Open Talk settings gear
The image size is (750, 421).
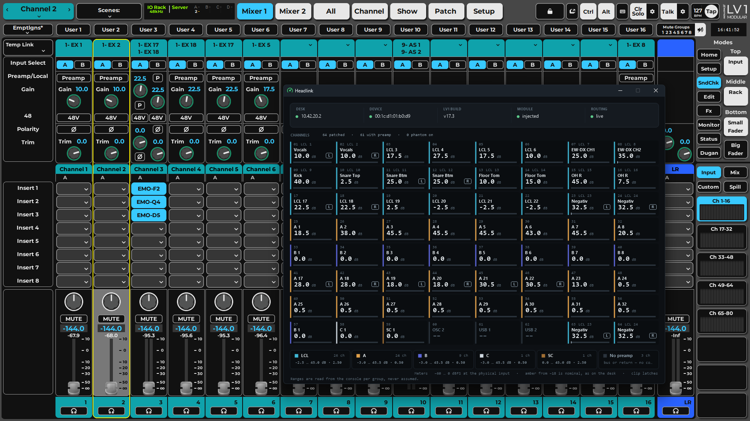(683, 11)
